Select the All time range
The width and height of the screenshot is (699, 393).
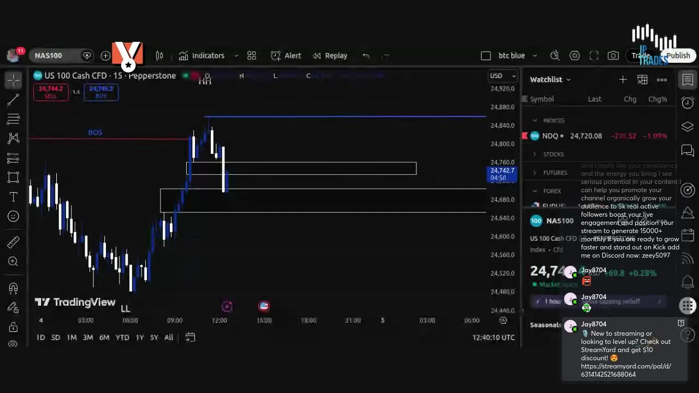(169, 337)
